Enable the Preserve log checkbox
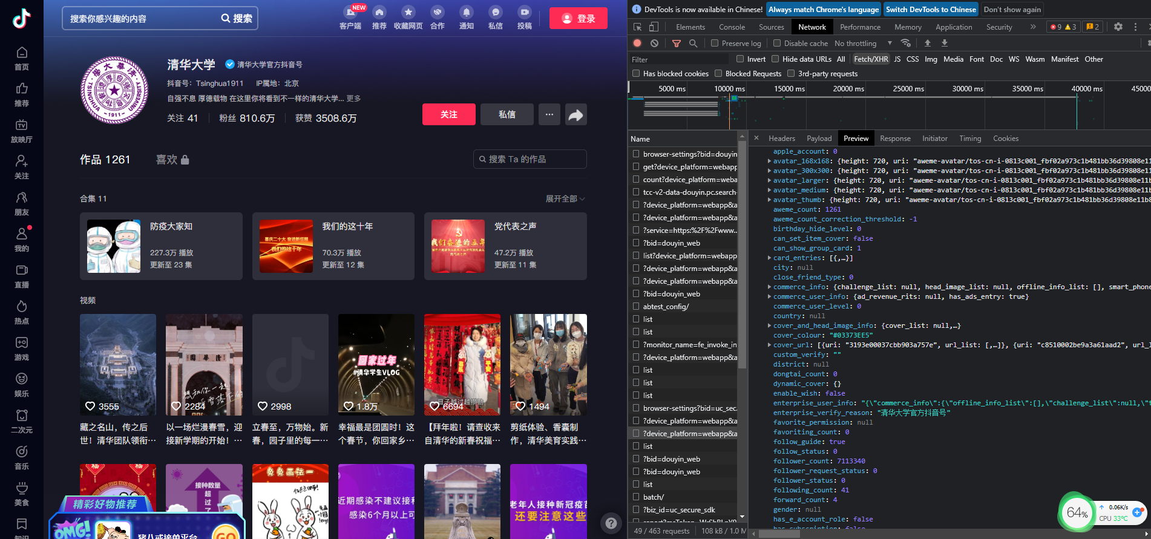The width and height of the screenshot is (1151, 539). click(715, 43)
